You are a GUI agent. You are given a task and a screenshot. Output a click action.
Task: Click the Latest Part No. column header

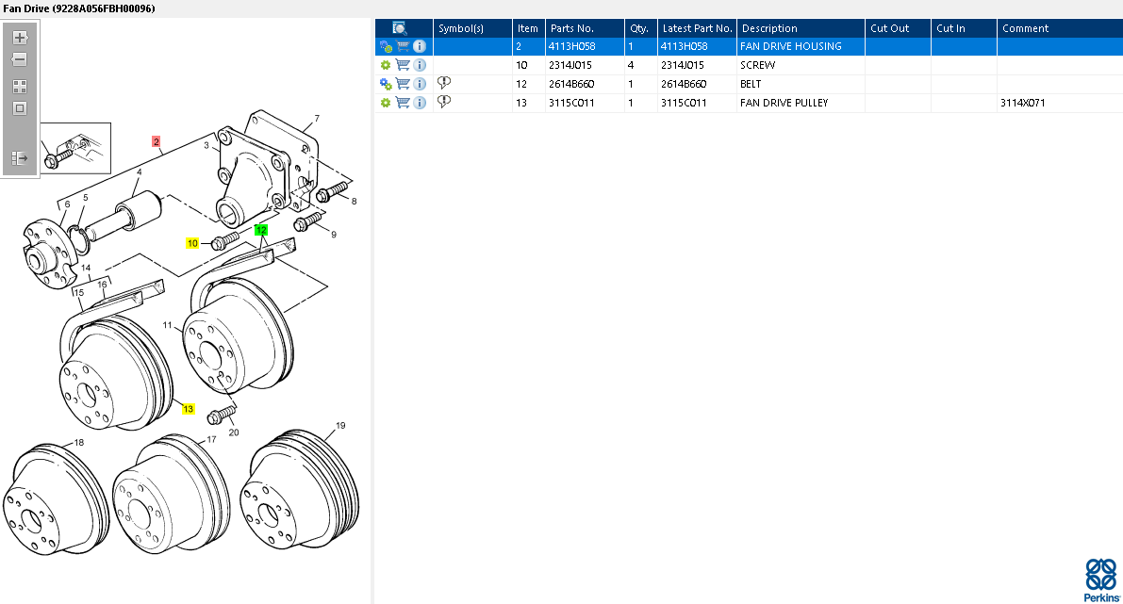[x=696, y=28]
